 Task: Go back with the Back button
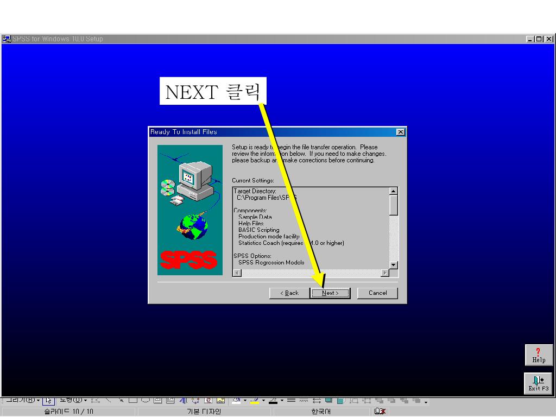(x=289, y=293)
